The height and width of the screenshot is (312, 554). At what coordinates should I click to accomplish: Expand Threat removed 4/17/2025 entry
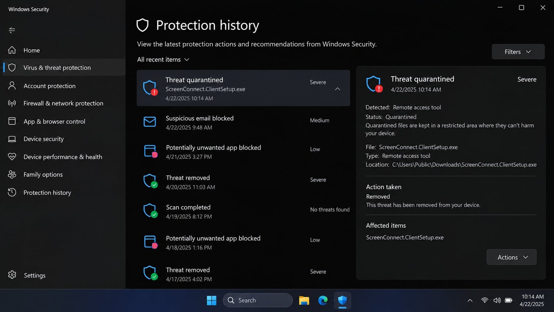point(243,274)
